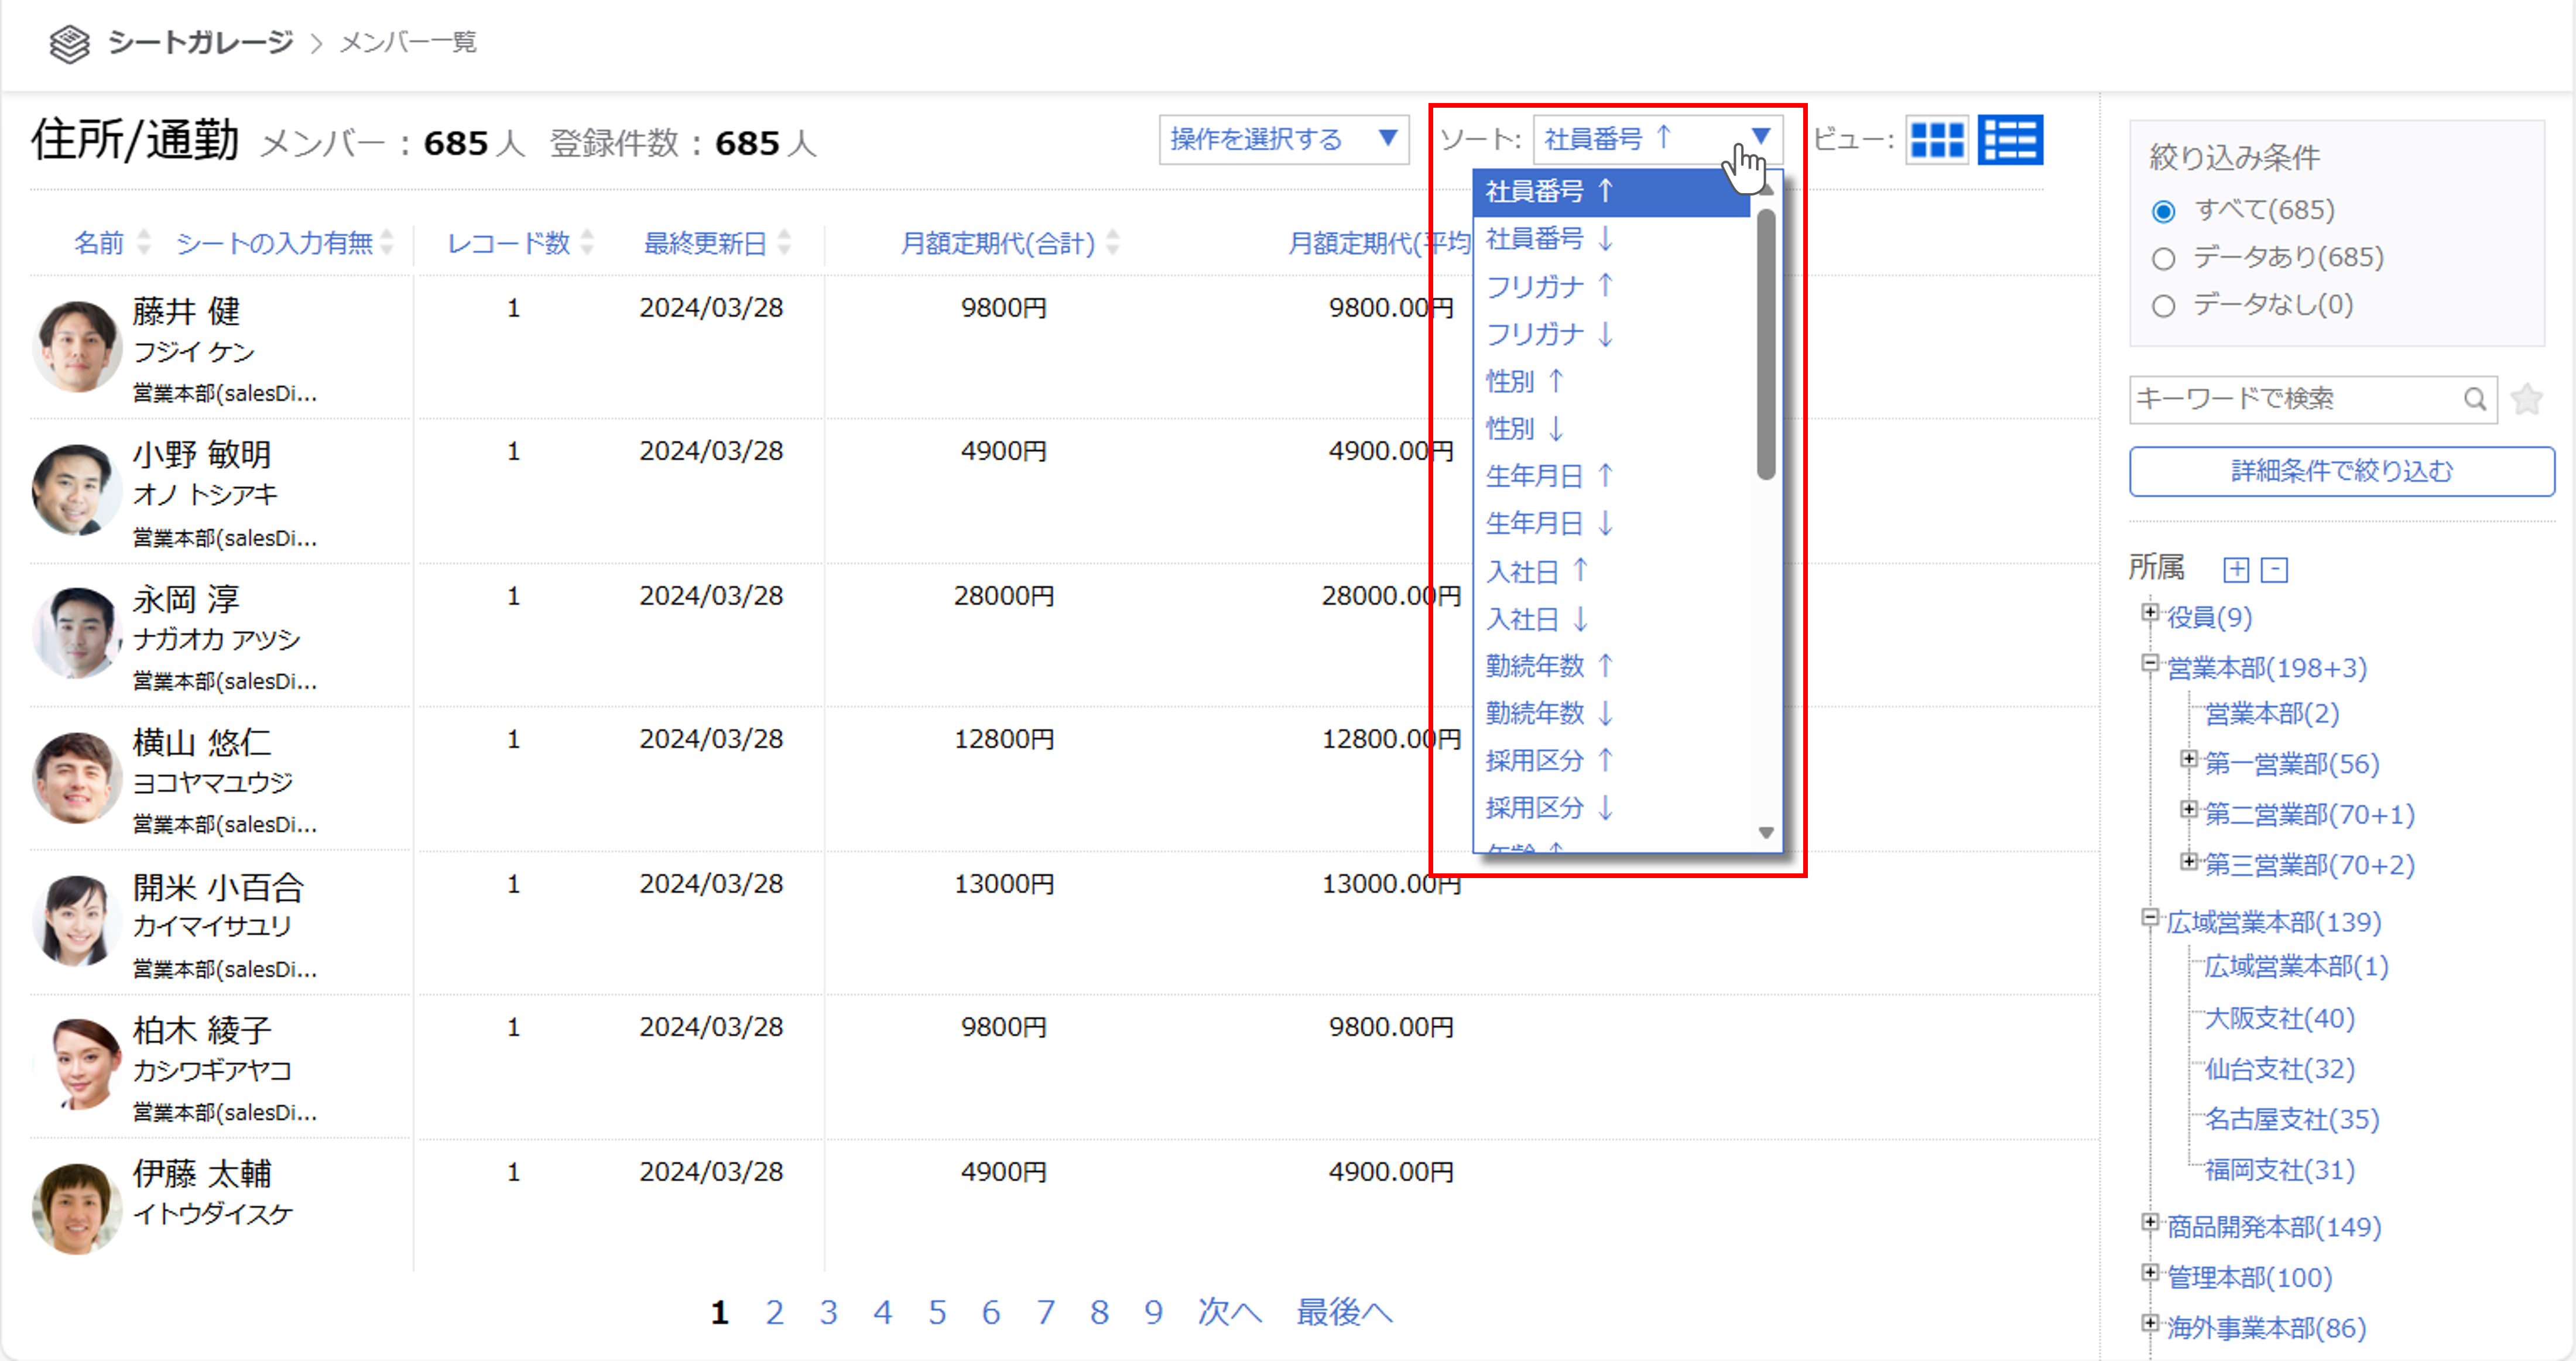
Task: Select the データなし(0) radio button
Action: pyautogui.click(x=2164, y=306)
